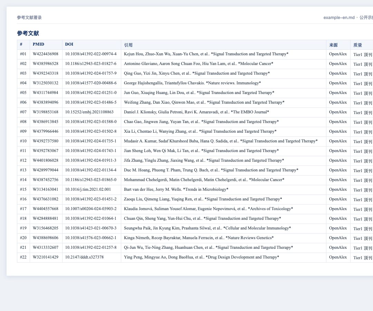The height and width of the screenshot is (311, 373).
Task: Click row number #08
Action: pyautogui.click(x=23, y=122)
